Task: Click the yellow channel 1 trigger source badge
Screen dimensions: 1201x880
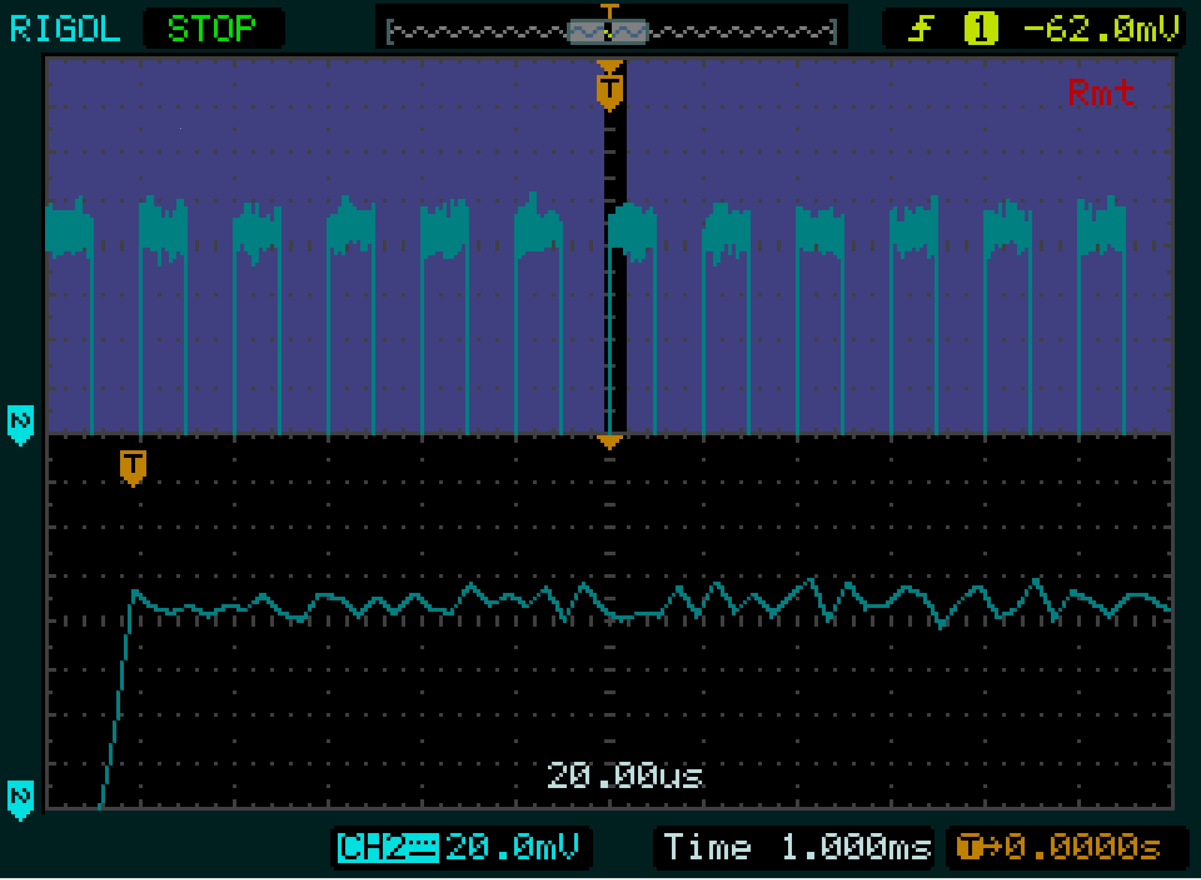Action: (981, 28)
